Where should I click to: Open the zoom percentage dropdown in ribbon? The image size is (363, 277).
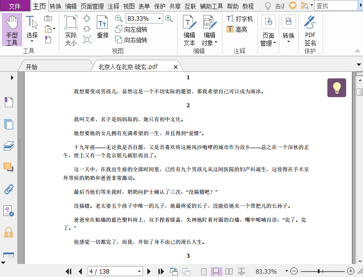[x=159, y=18]
